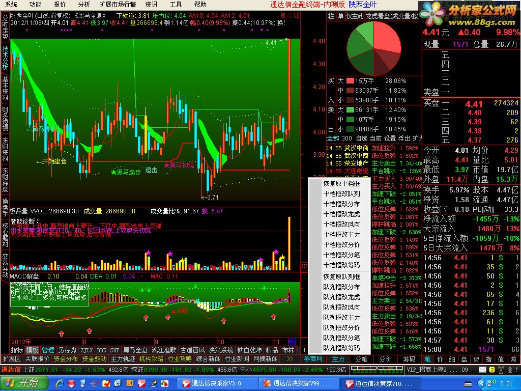The height and width of the screenshot is (391, 521).
Task: Click the plus icon after the 布林 tab
Action: 304,350
